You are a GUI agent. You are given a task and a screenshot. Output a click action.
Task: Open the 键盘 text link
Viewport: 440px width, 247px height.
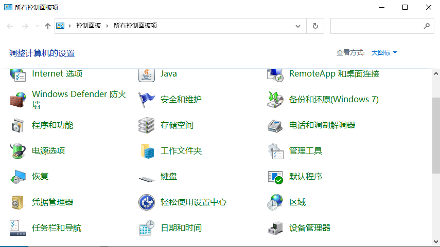coord(169,177)
